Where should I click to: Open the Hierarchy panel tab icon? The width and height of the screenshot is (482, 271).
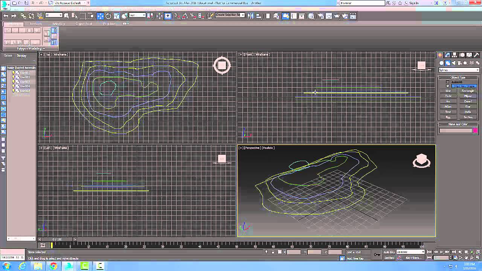click(x=455, y=55)
